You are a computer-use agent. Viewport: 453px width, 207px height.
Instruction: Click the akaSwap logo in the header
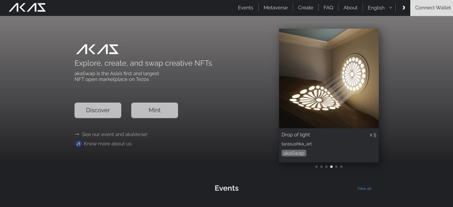[x=27, y=8]
